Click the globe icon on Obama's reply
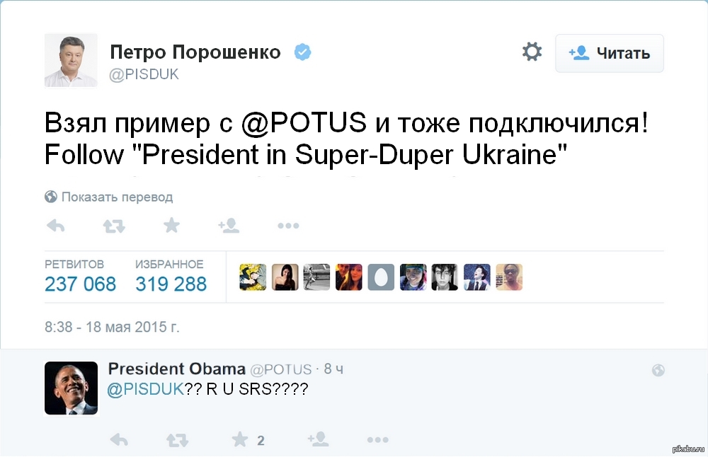Screen dimensions: 708x457 [x=658, y=370]
